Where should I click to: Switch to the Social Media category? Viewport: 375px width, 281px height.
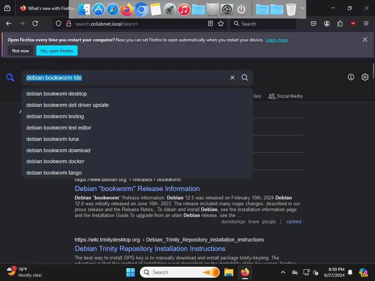[x=285, y=96]
